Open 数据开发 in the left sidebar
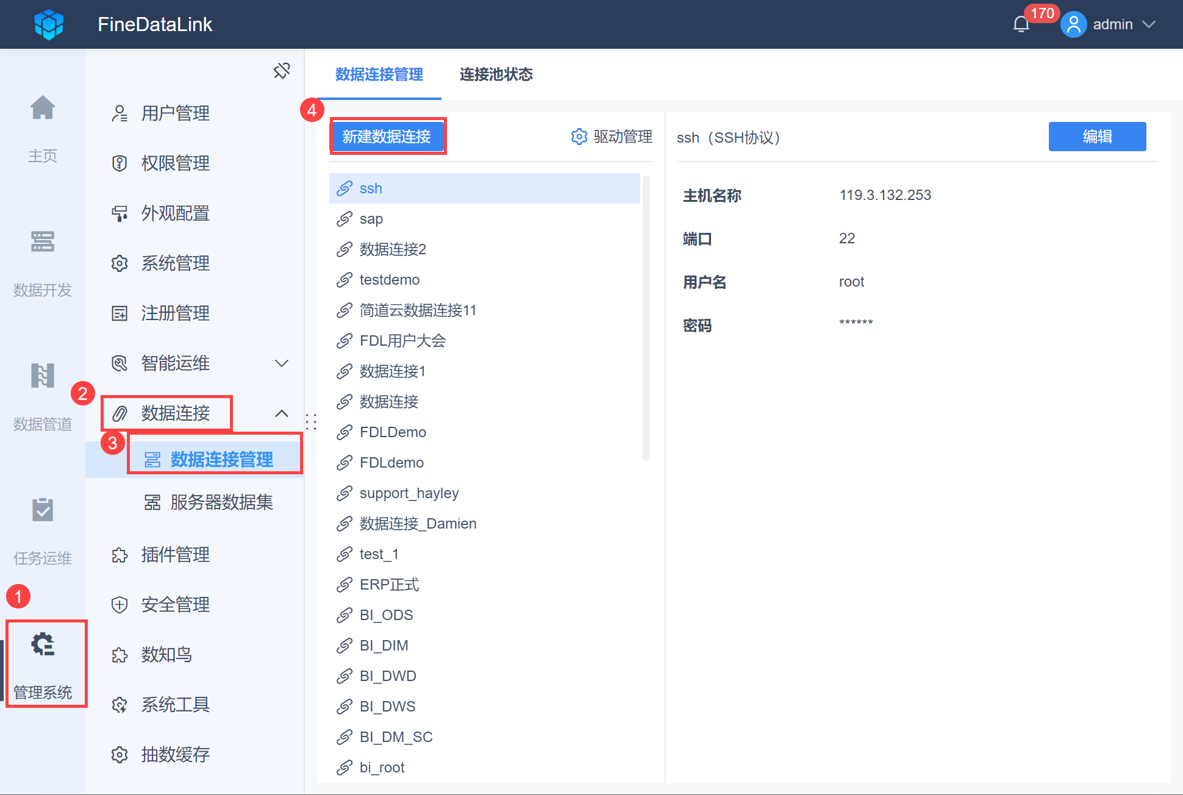The image size is (1183, 795). [x=43, y=262]
